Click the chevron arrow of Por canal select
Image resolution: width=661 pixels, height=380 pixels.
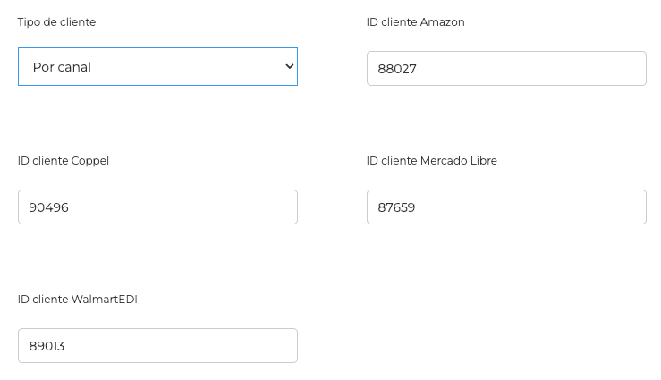(289, 66)
